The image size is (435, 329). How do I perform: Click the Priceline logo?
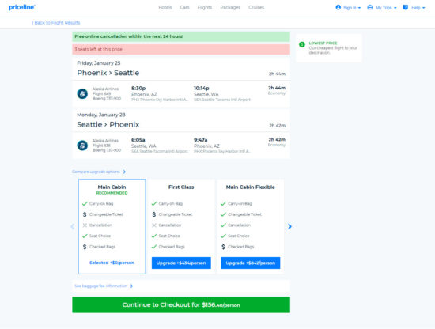click(22, 7)
